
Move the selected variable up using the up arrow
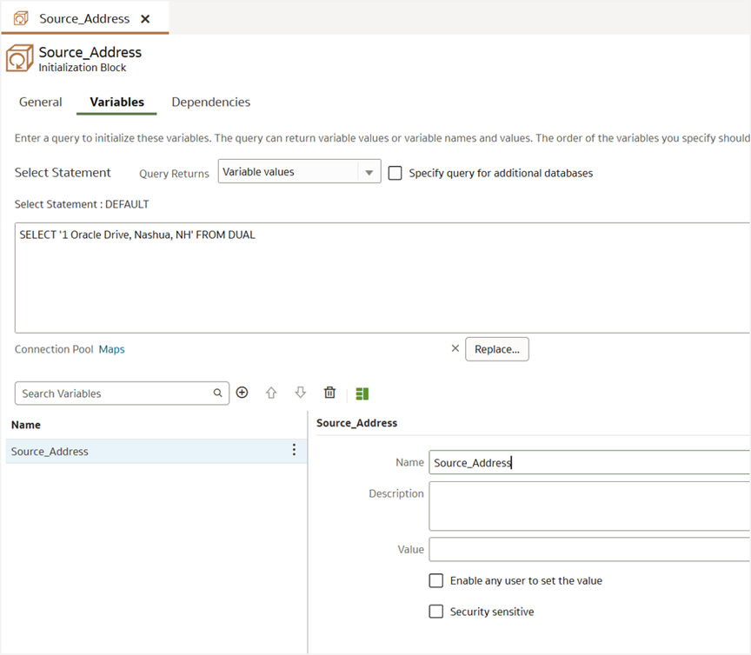[271, 393]
